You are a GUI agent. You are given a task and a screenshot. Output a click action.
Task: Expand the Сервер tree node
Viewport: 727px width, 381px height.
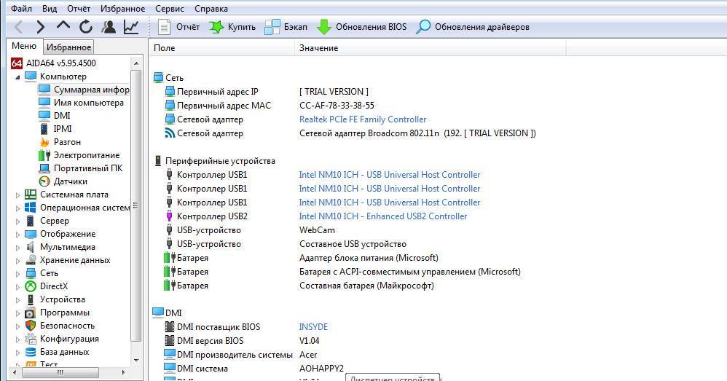point(17,221)
